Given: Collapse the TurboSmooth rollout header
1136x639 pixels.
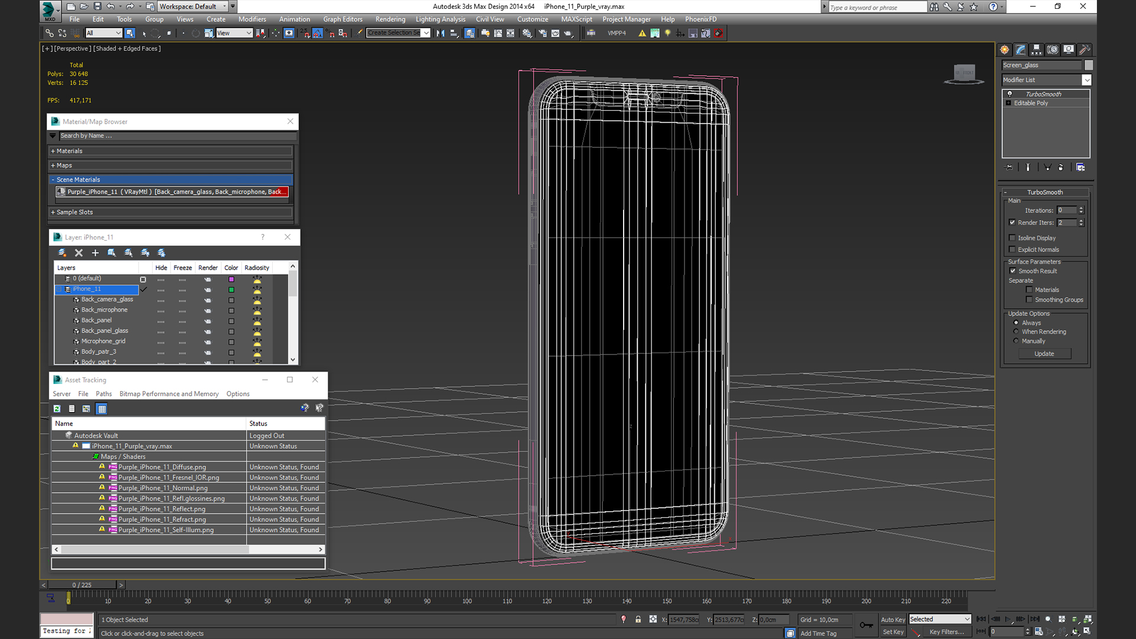Looking at the screenshot, I should click(x=1045, y=192).
